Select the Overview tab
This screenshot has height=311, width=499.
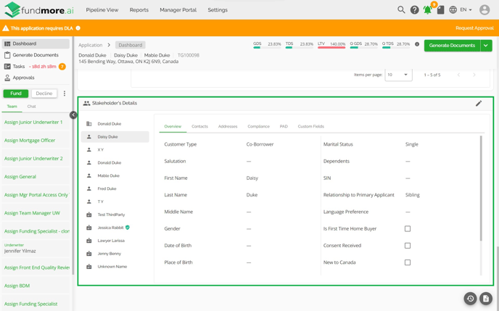(x=173, y=126)
